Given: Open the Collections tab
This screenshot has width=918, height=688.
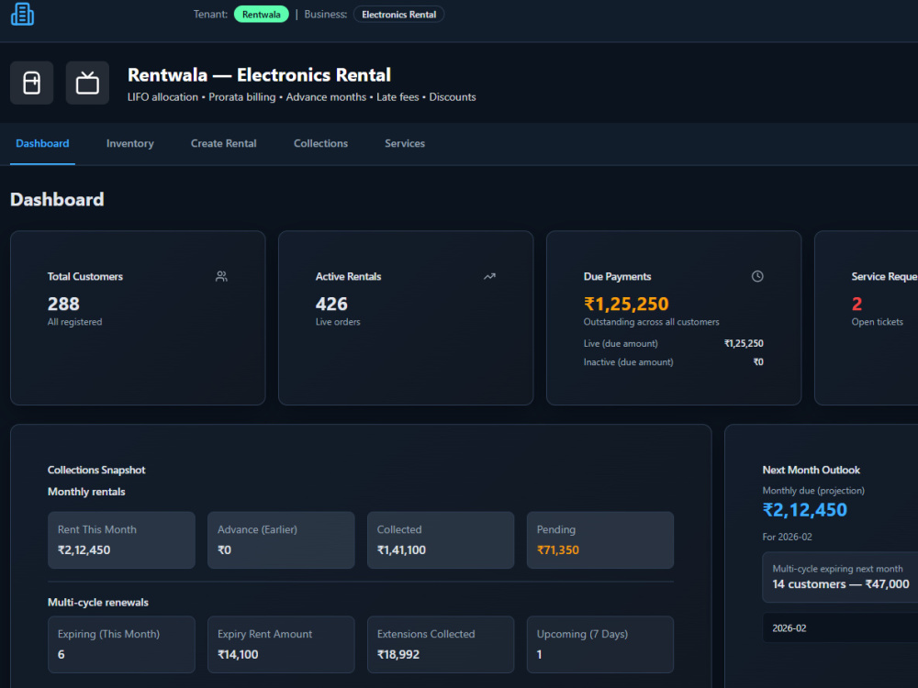Looking at the screenshot, I should (x=320, y=143).
